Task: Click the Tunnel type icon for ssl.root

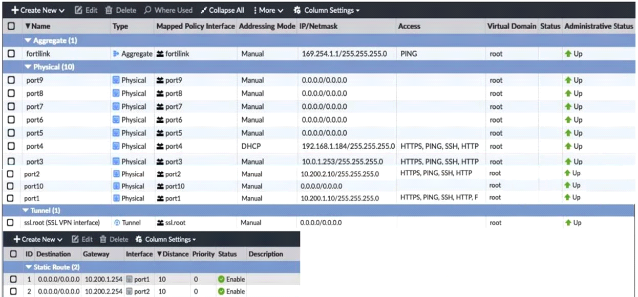Action: coord(116,223)
